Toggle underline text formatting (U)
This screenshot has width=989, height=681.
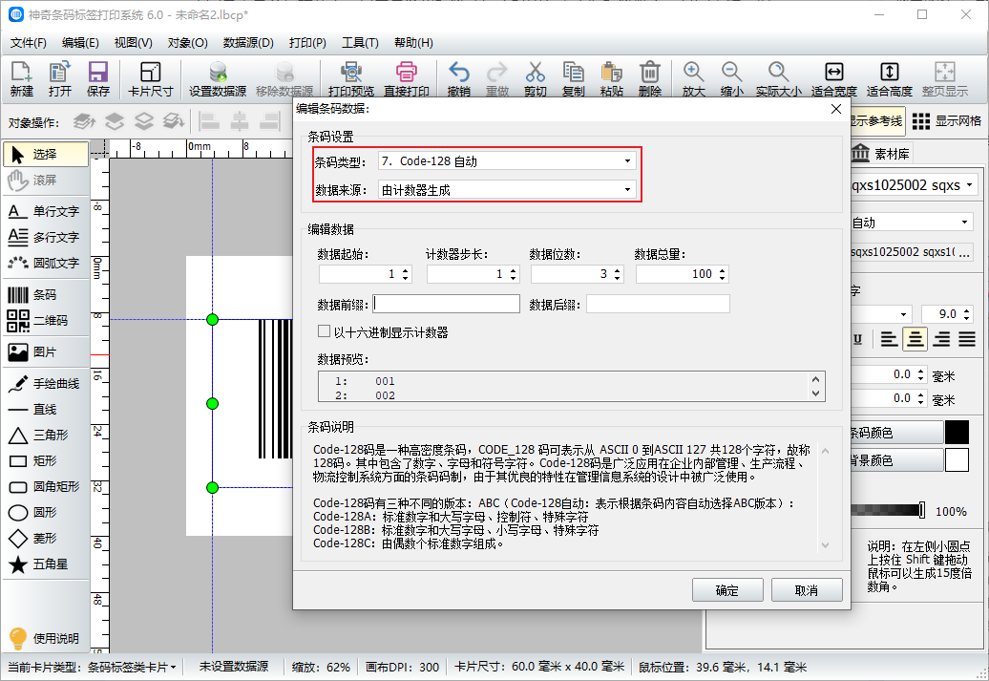[857, 340]
